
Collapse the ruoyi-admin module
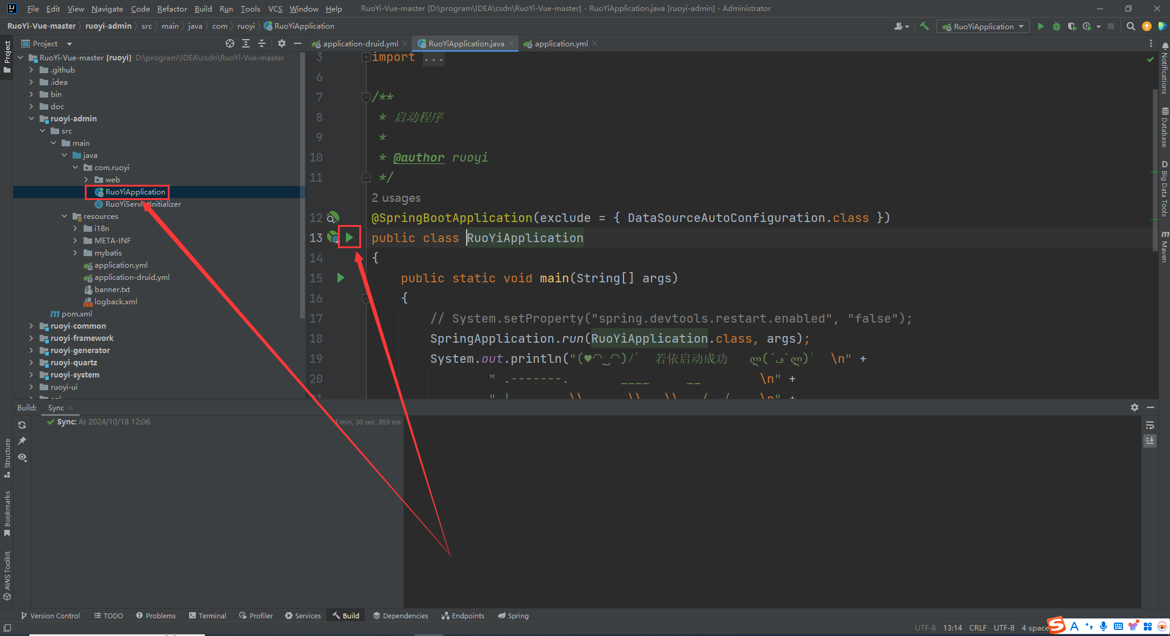(31, 119)
